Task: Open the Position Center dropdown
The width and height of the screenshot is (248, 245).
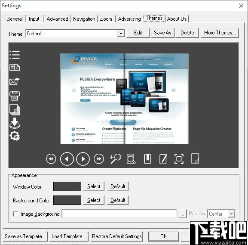Action: (x=231, y=214)
